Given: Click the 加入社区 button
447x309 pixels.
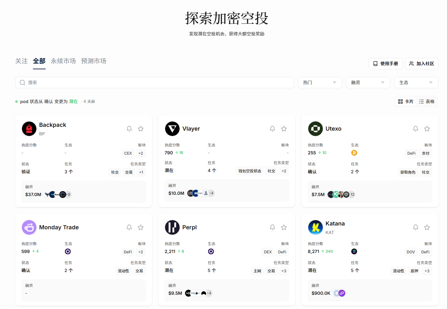Looking at the screenshot, I should click(x=421, y=64).
